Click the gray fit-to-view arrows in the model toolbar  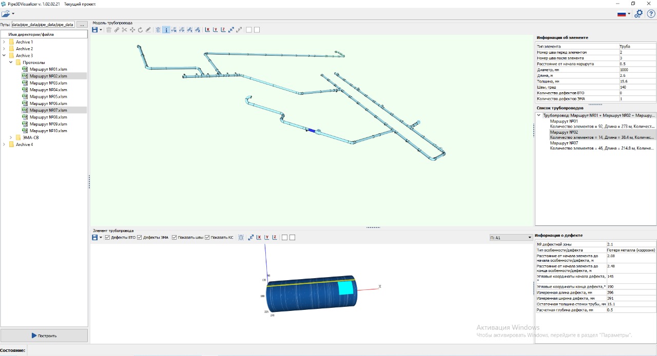[239, 30]
